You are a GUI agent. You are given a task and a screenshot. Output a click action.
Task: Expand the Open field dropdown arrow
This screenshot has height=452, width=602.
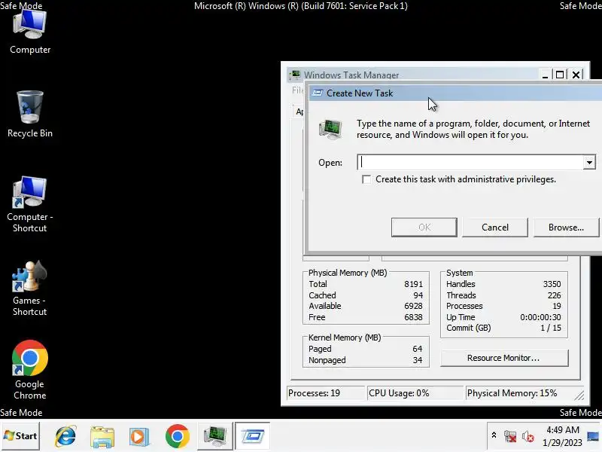click(589, 162)
